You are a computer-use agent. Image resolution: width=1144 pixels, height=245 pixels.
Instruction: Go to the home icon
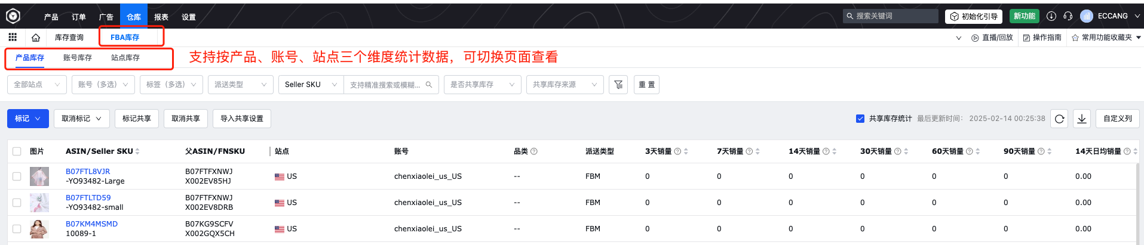coord(36,38)
